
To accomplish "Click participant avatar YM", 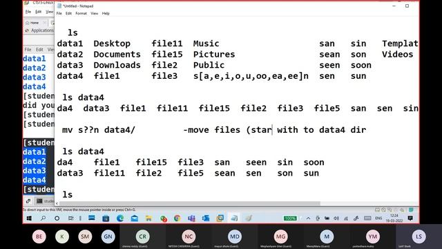I will tap(373, 237).
